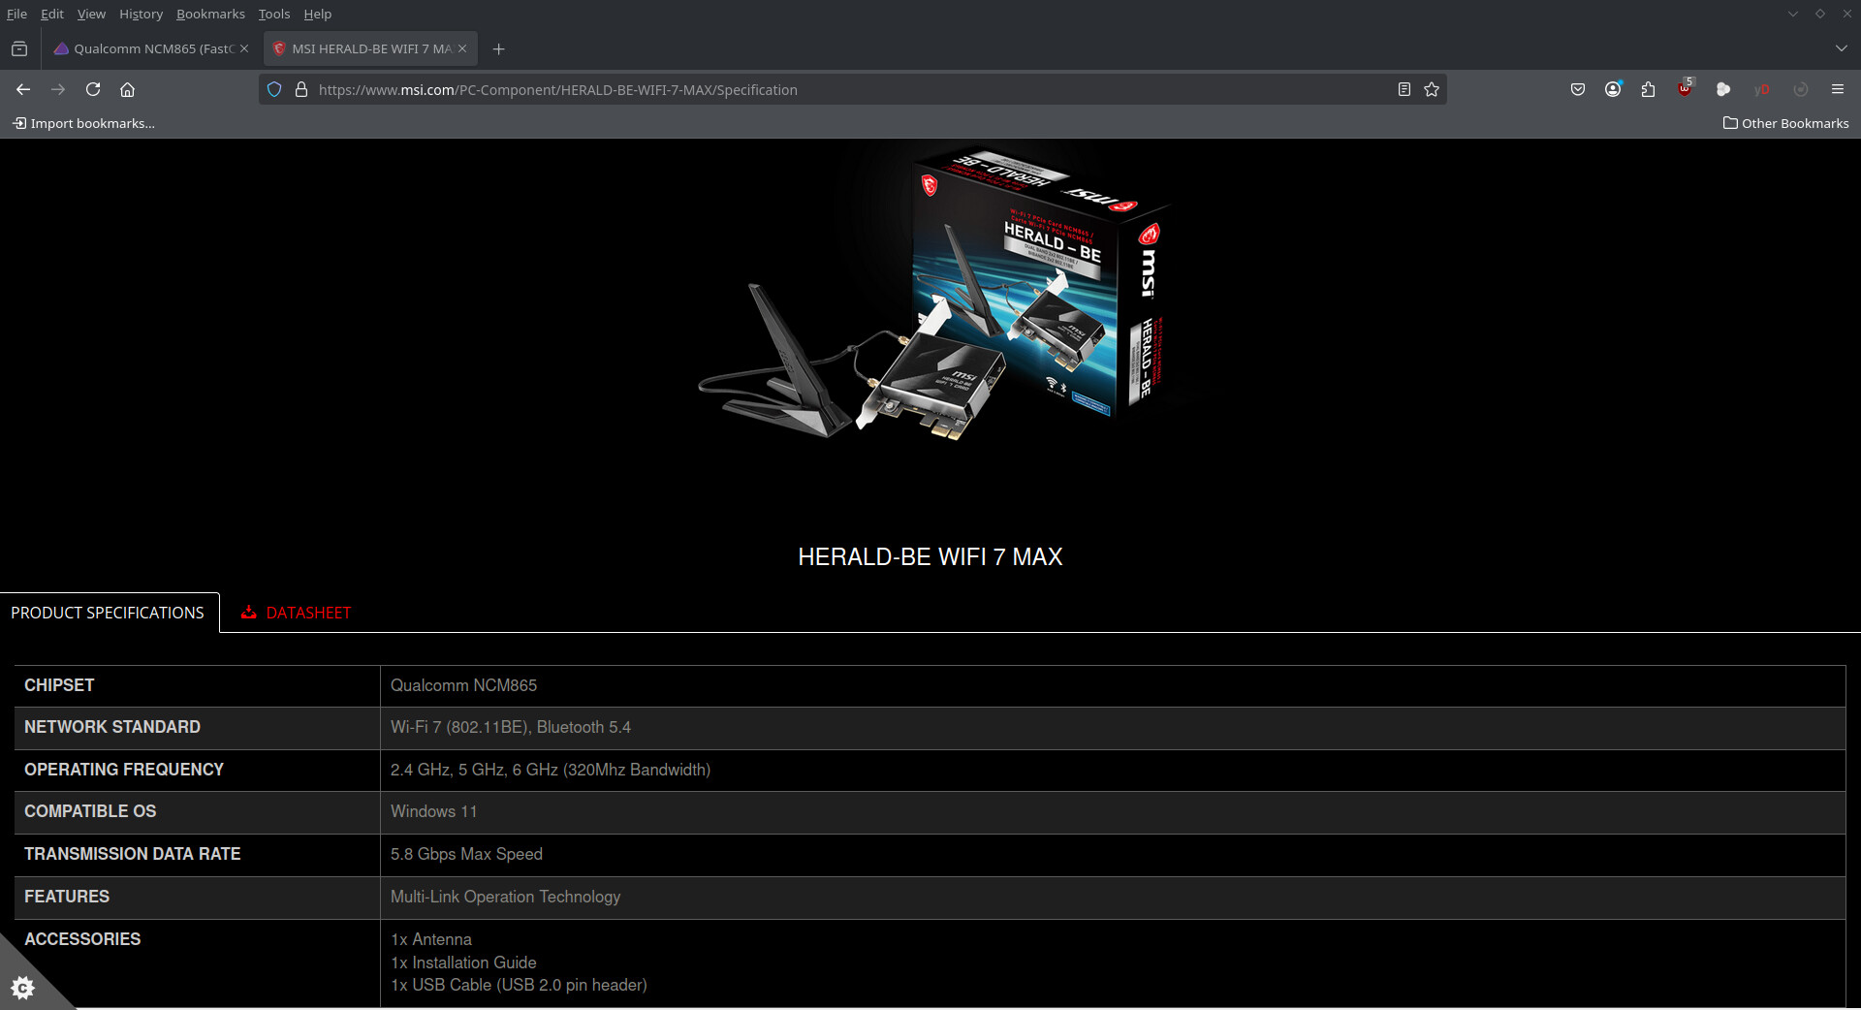The image size is (1861, 1010).
Task: Select Product Specifications tab
Action: tap(108, 613)
